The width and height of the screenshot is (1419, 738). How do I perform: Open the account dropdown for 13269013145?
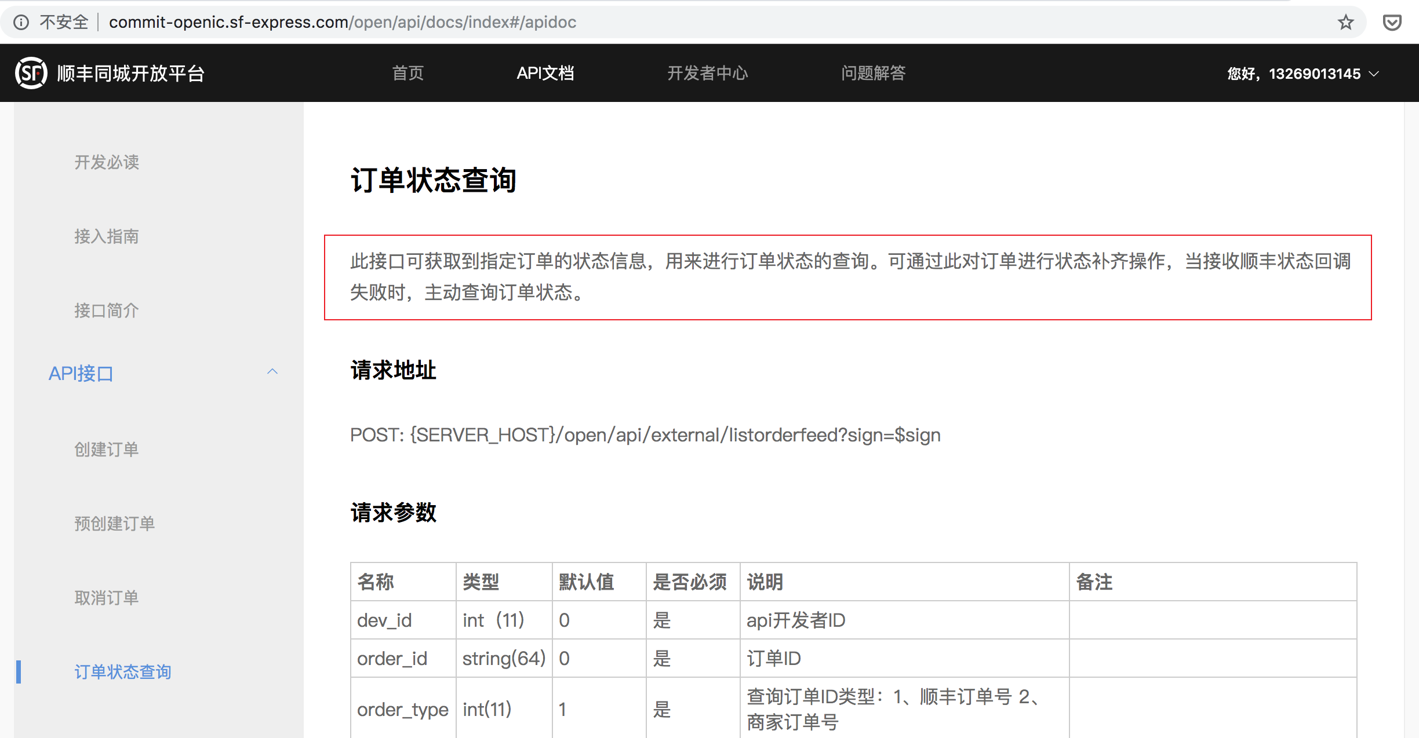pos(1303,74)
